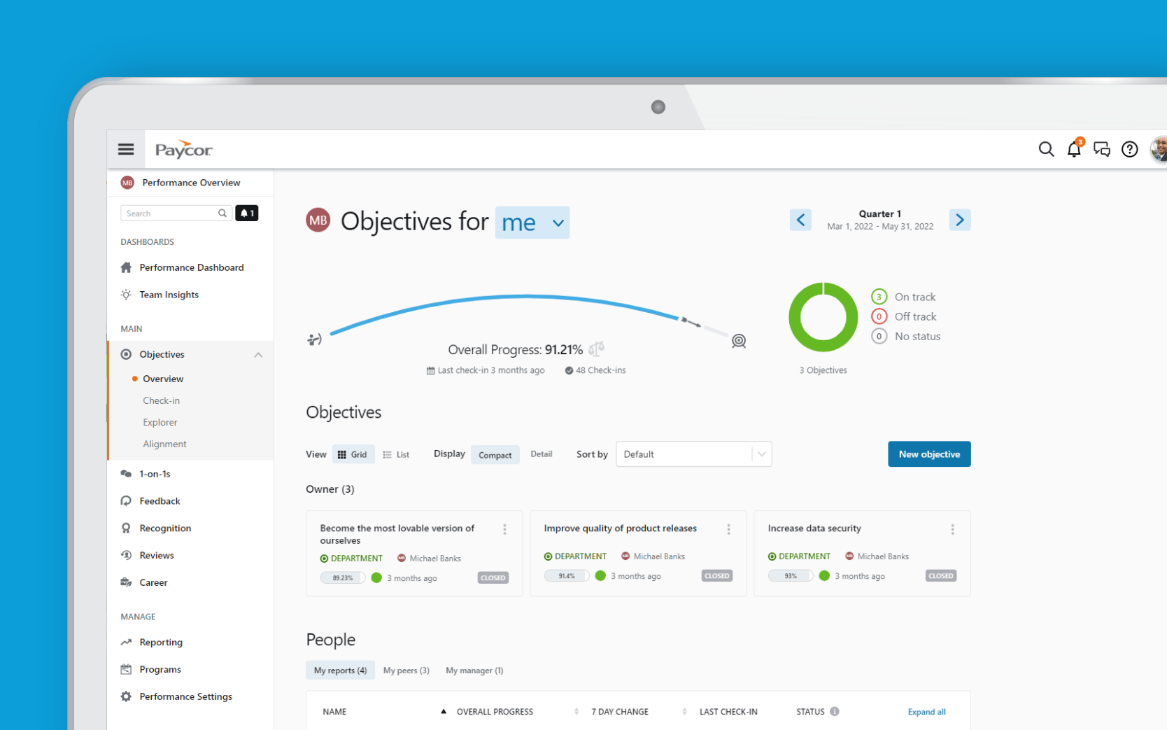The image size is (1167, 730).
Task: Select Compact display
Action: (x=495, y=455)
